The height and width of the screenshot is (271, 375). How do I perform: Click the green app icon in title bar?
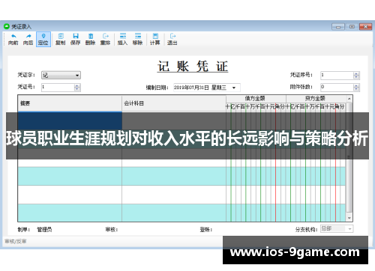(7, 26)
